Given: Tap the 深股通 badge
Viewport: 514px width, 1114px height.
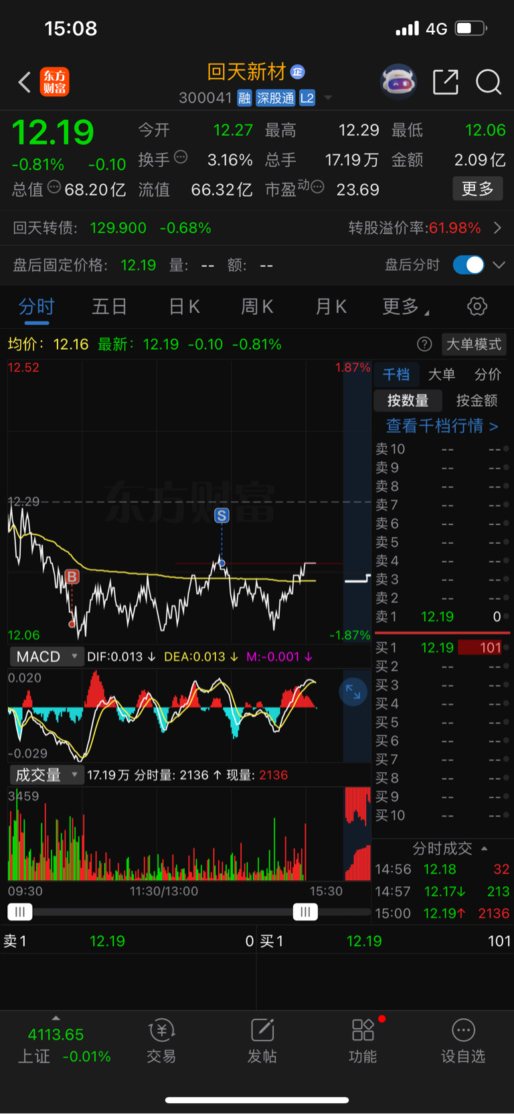Looking at the screenshot, I should coord(276,98).
